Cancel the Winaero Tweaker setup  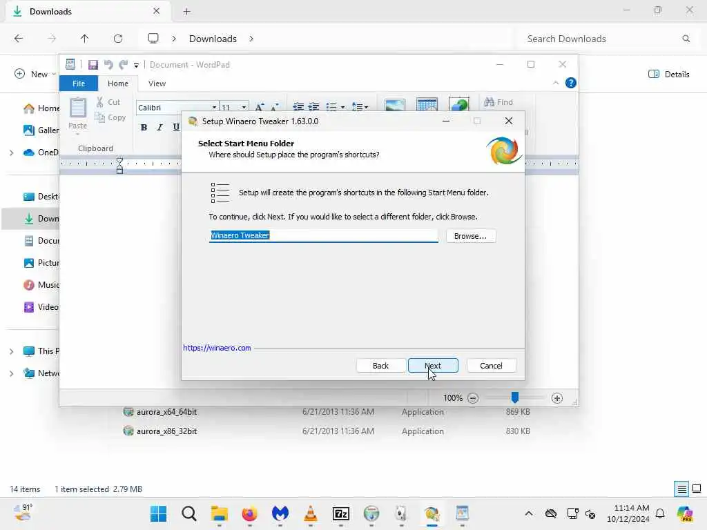(x=491, y=366)
